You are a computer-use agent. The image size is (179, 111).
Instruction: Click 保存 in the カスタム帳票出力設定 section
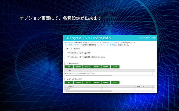[69, 83]
